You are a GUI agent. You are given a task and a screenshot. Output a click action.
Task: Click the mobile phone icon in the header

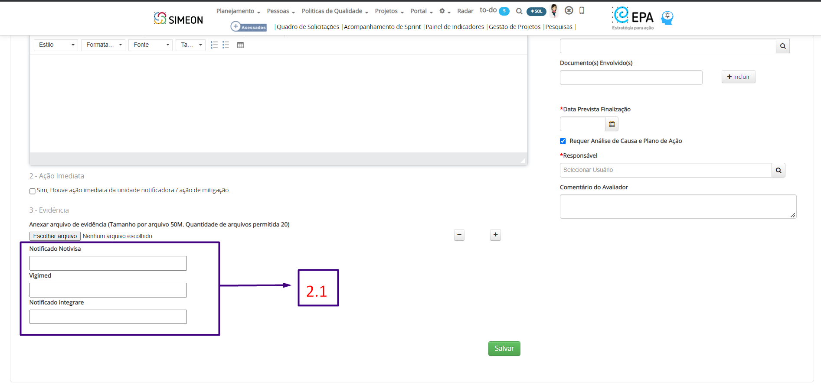click(582, 10)
